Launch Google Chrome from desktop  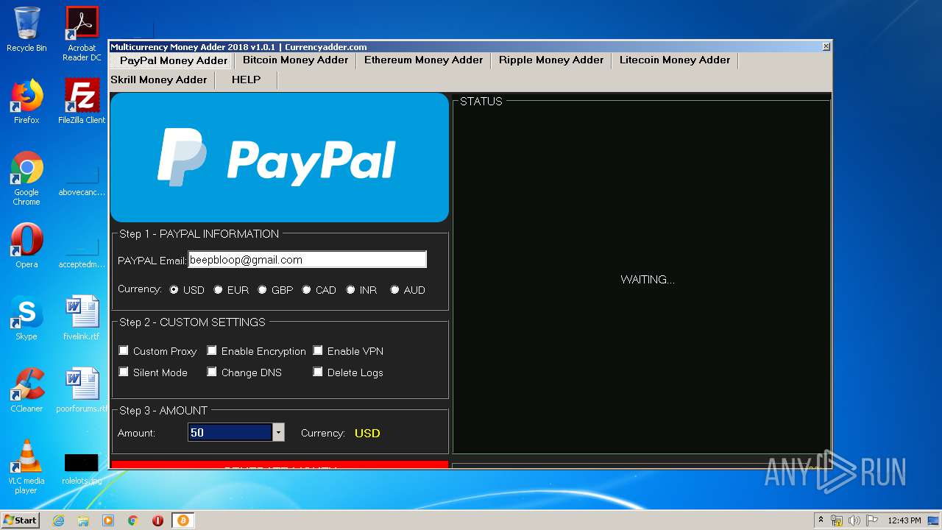click(x=26, y=178)
